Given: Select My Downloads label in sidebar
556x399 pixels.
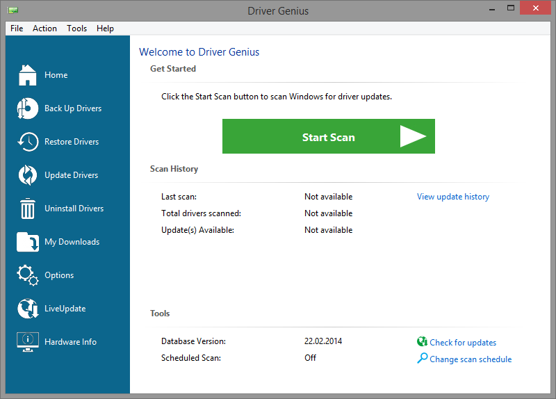Looking at the screenshot, I should point(72,242).
